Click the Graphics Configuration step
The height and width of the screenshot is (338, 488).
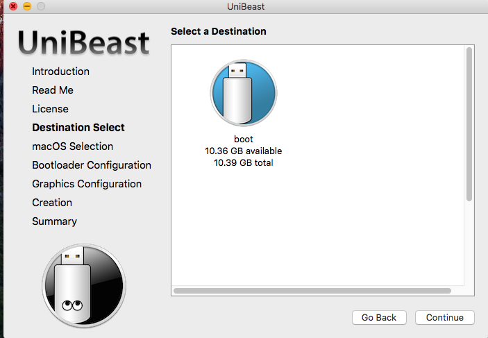[87, 184]
